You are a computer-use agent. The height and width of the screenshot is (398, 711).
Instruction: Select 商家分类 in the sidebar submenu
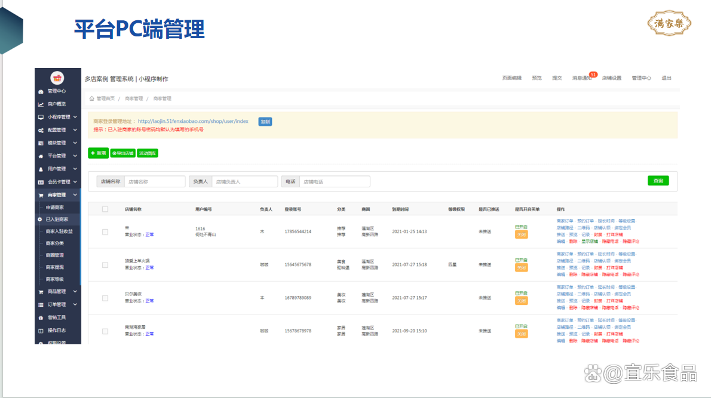click(55, 243)
